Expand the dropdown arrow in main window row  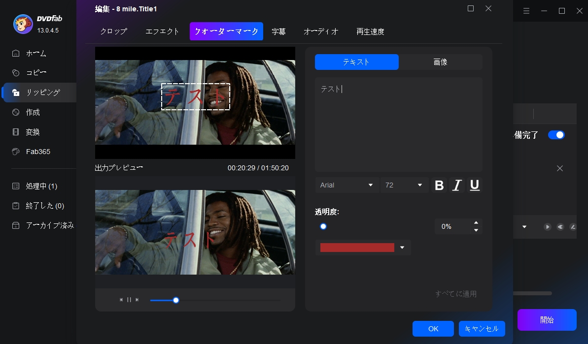(x=524, y=227)
